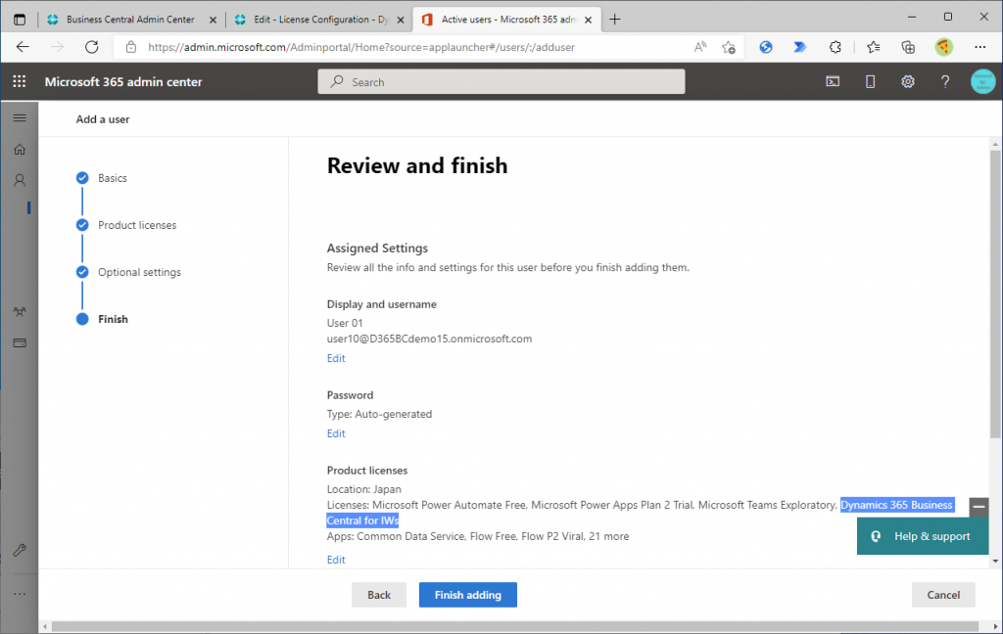Click the highlighted Dynamics 365 Business text
This screenshot has width=1003, height=634.
[897, 505]
